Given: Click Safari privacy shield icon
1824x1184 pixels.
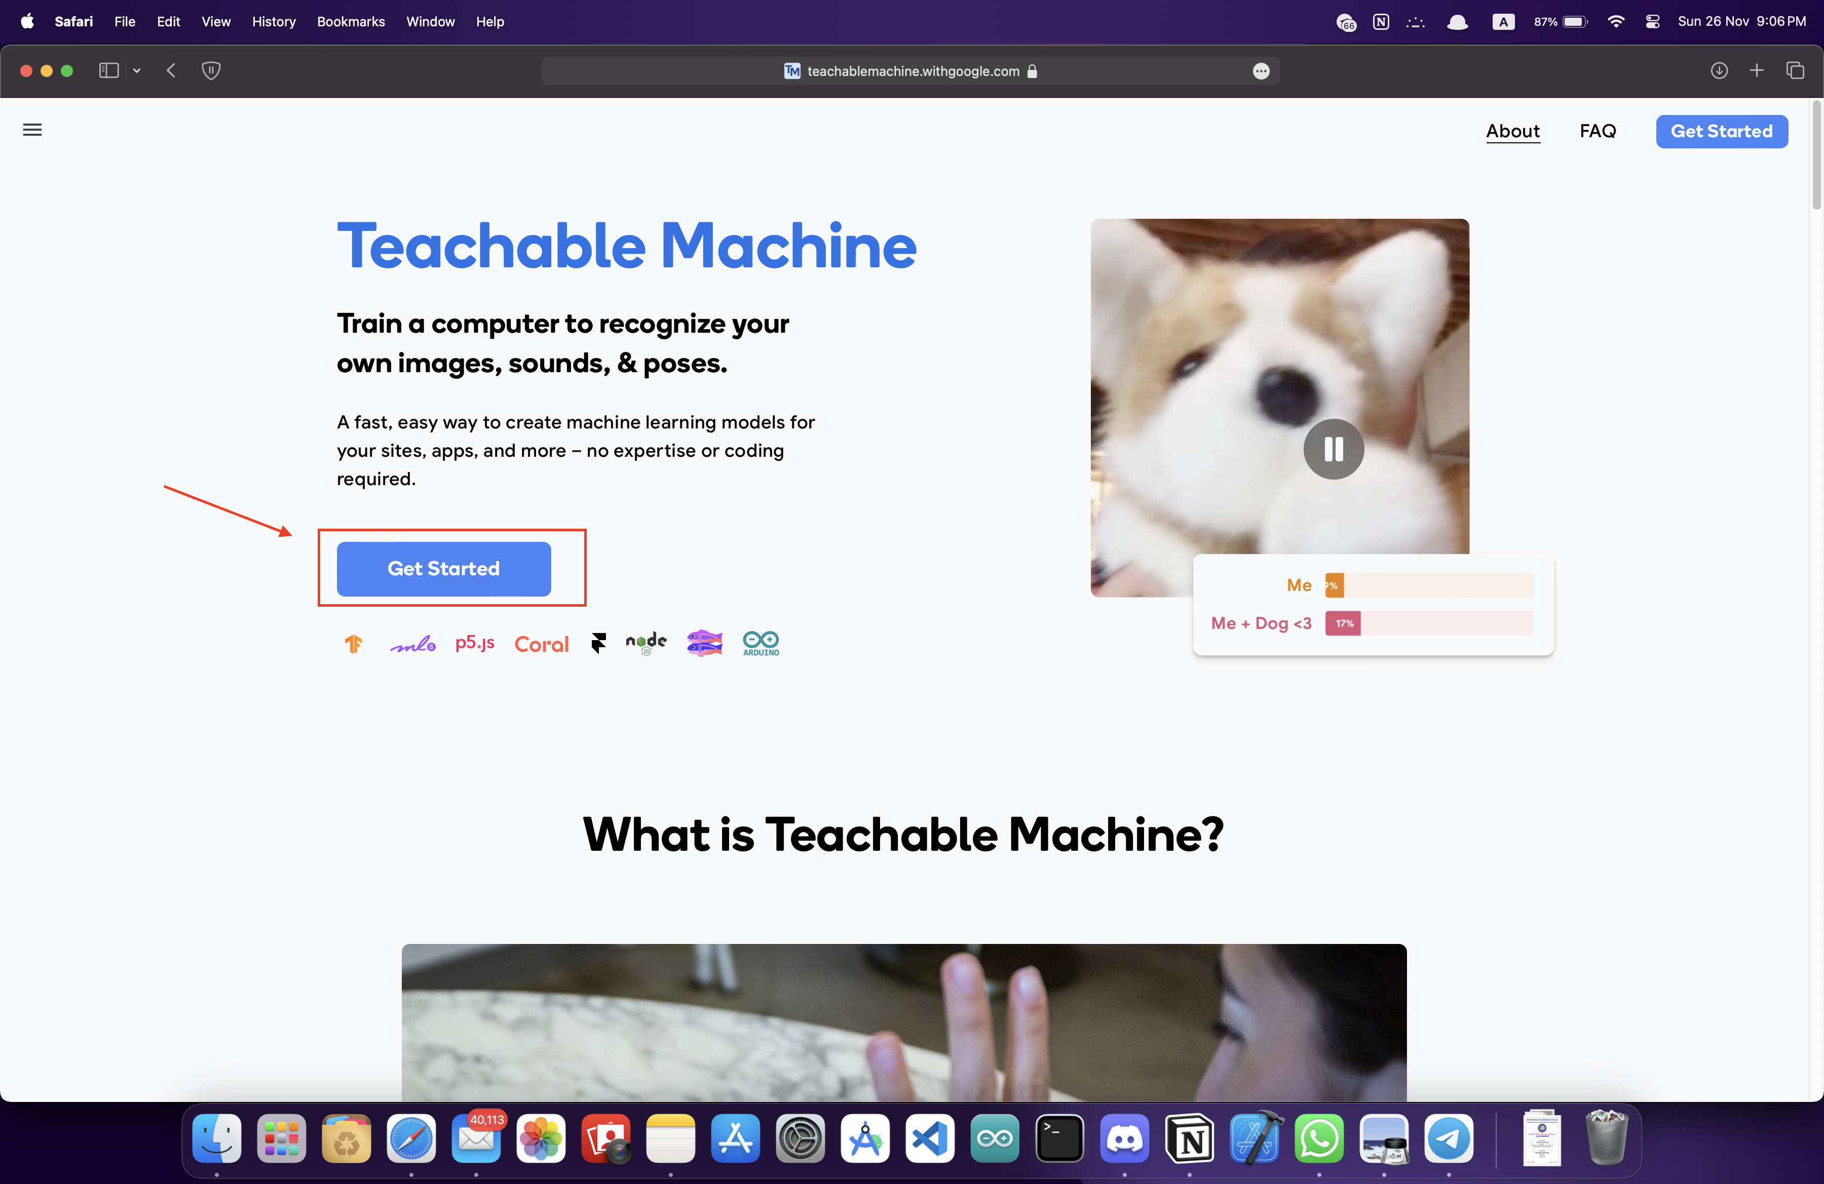Looking at the screenshot, I should click(x=211, y=70).
